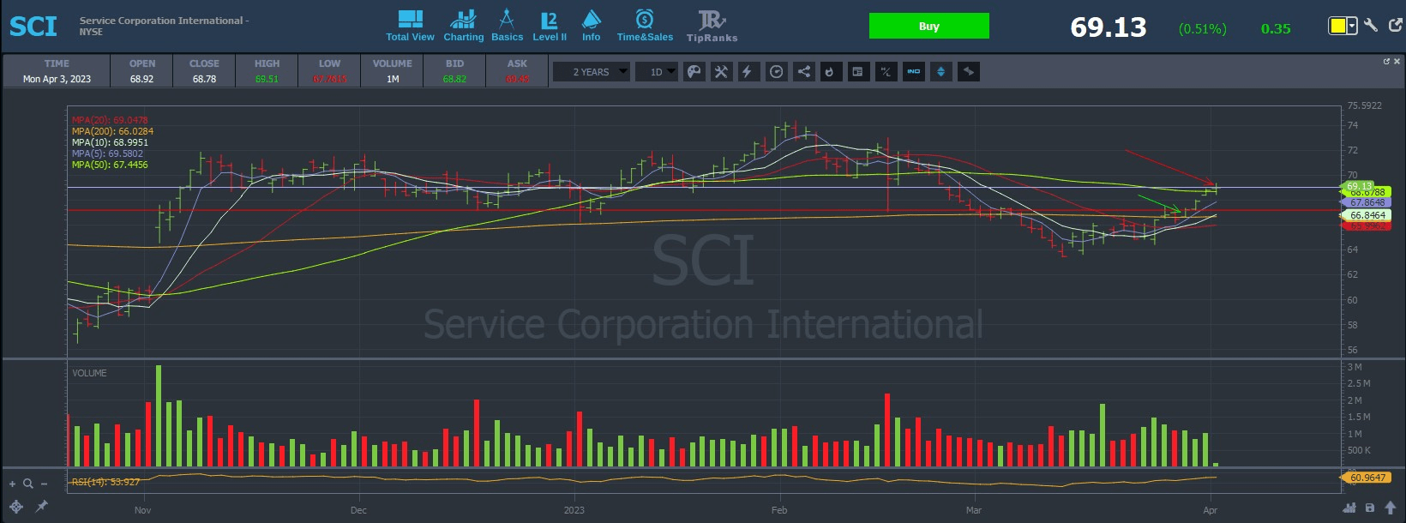Click the CLOSE value 68.78
The width and height of the screenshot is (1406, 523).
pos(204,79)
